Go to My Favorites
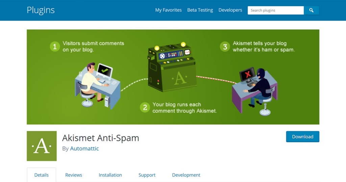 tap(168, 10)
